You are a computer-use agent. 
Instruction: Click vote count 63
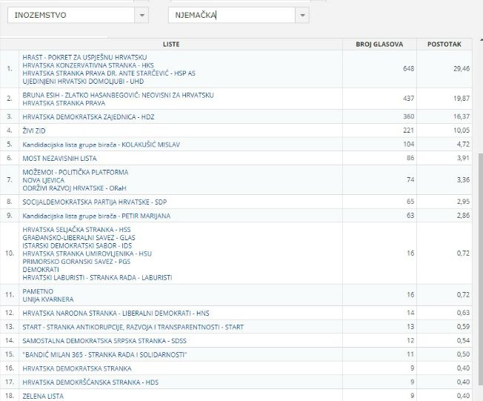[x=410, y=216]
